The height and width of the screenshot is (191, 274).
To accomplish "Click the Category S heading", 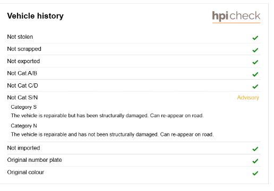I will [x=24, y=107].
